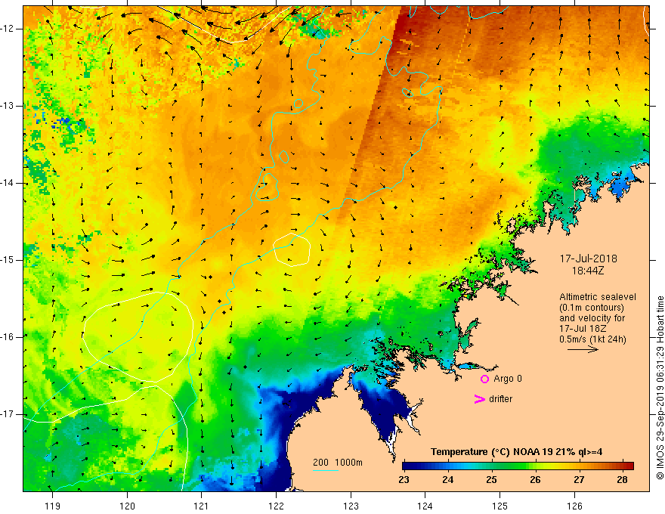Image resolution: width=665 pixels, height=514 pixels.
Task: Click the magenta Argo circle legend symbol
Action: click(x=484, y=379)
